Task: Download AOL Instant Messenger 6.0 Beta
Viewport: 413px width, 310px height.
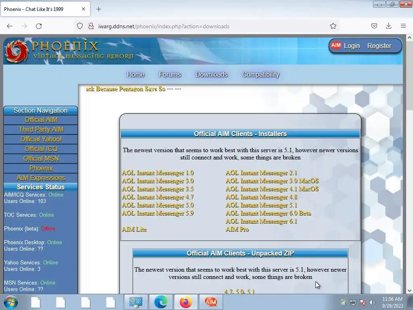Action: tap(268, 213)
